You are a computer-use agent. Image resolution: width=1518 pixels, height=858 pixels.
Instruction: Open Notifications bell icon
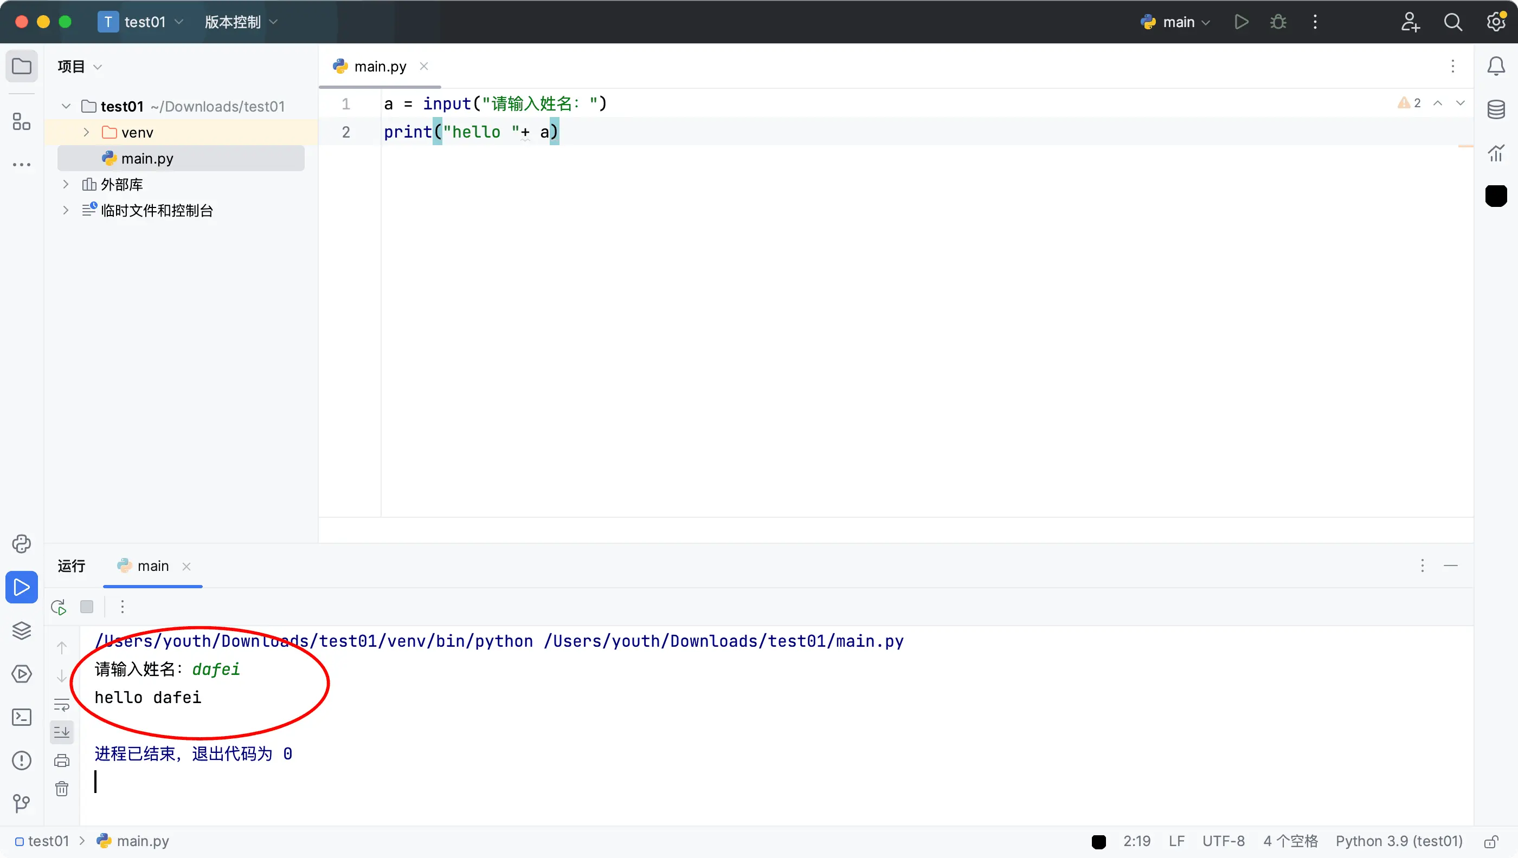point(1496,66)
